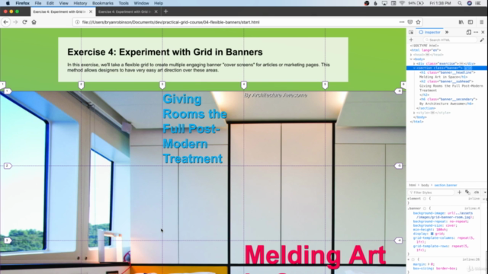
Task: Open the Help menu
Action: 159,3
